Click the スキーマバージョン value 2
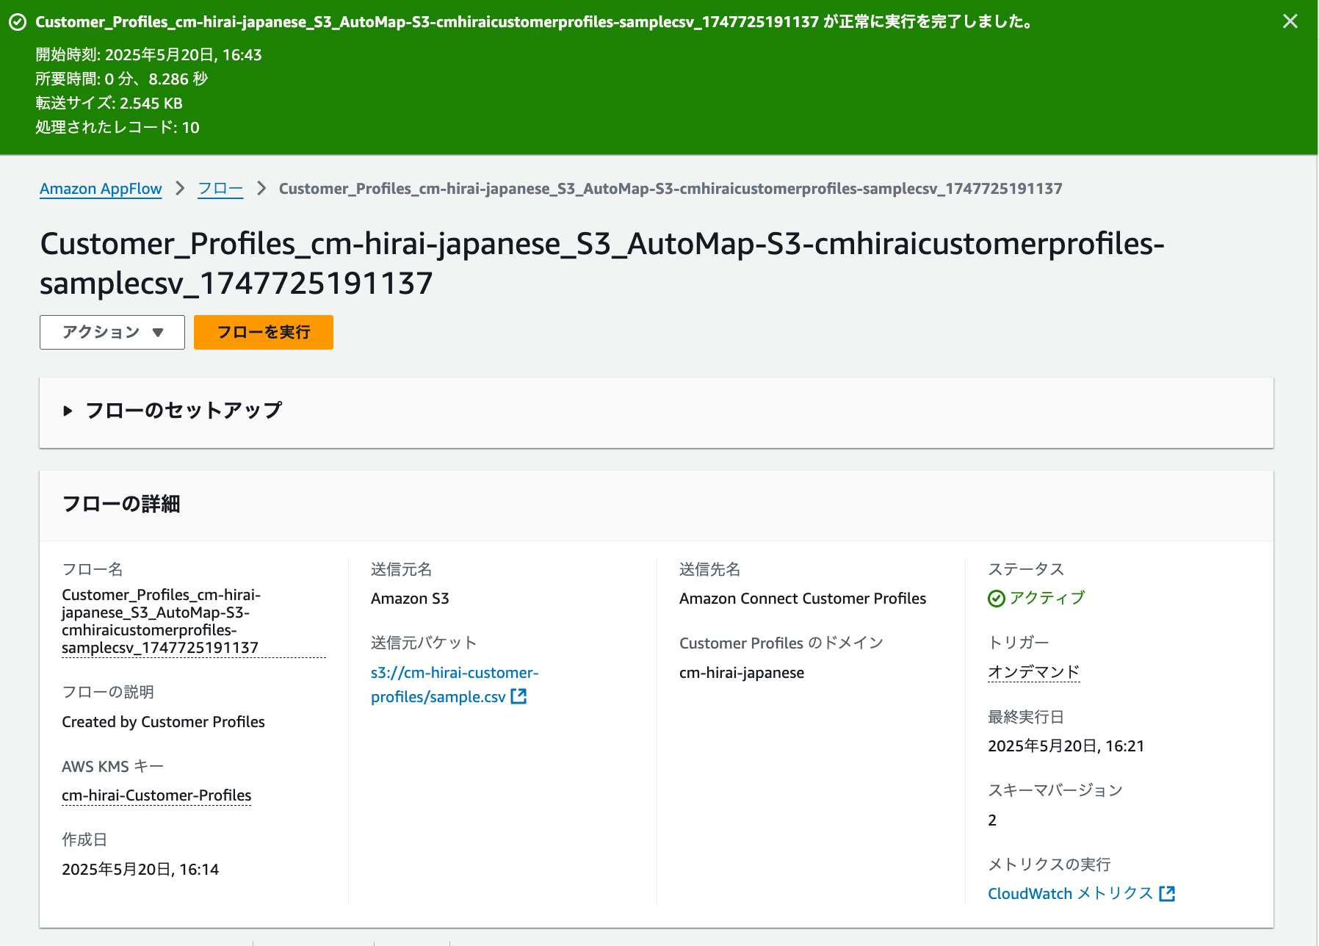The image size is (1319, 946). click(992, 820)
